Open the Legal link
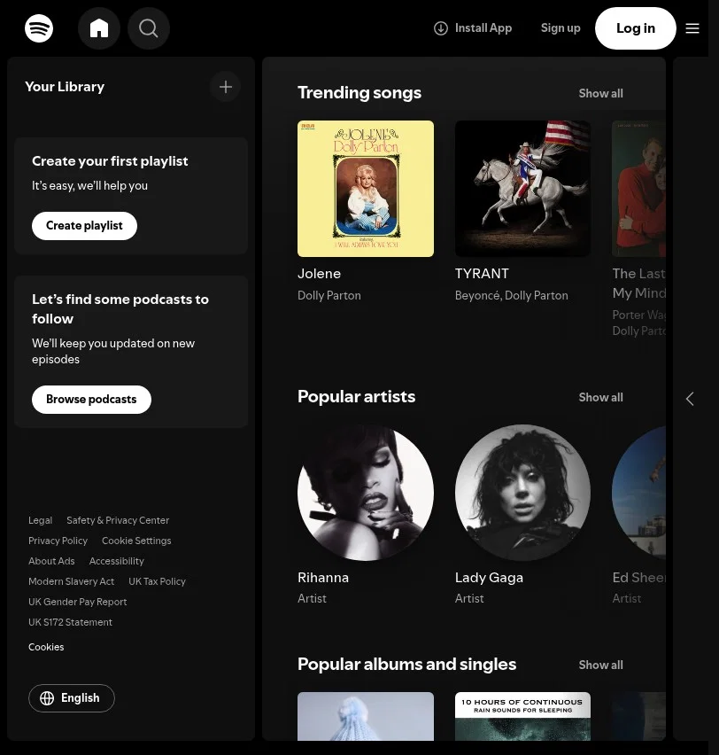The image size is (719, 755). (x=41, y=520)
